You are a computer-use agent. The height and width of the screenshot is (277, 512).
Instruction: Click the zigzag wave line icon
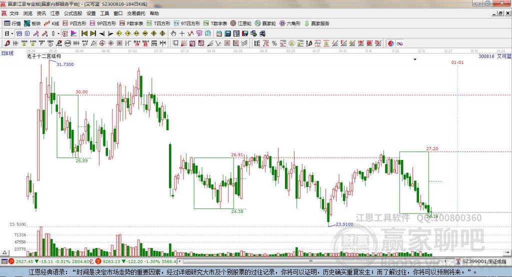pos(218,43)
